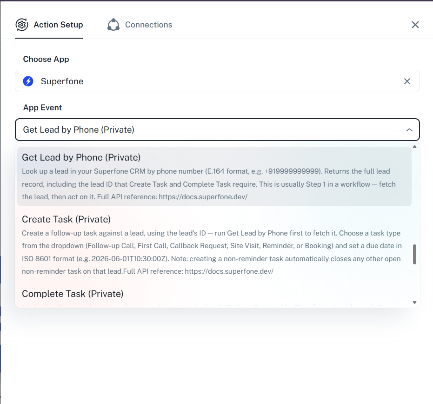Click the scroll up arrow in event list

pyautogui.click(x=414, y=147)
